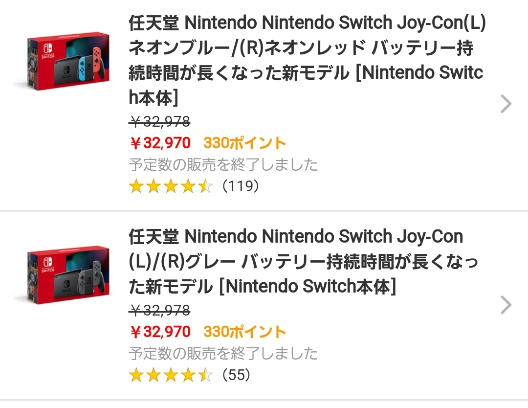The width and height of the screenshot is (528, 408).
Task: Click the star rating with 55 reviews
Action: [171, 375]
